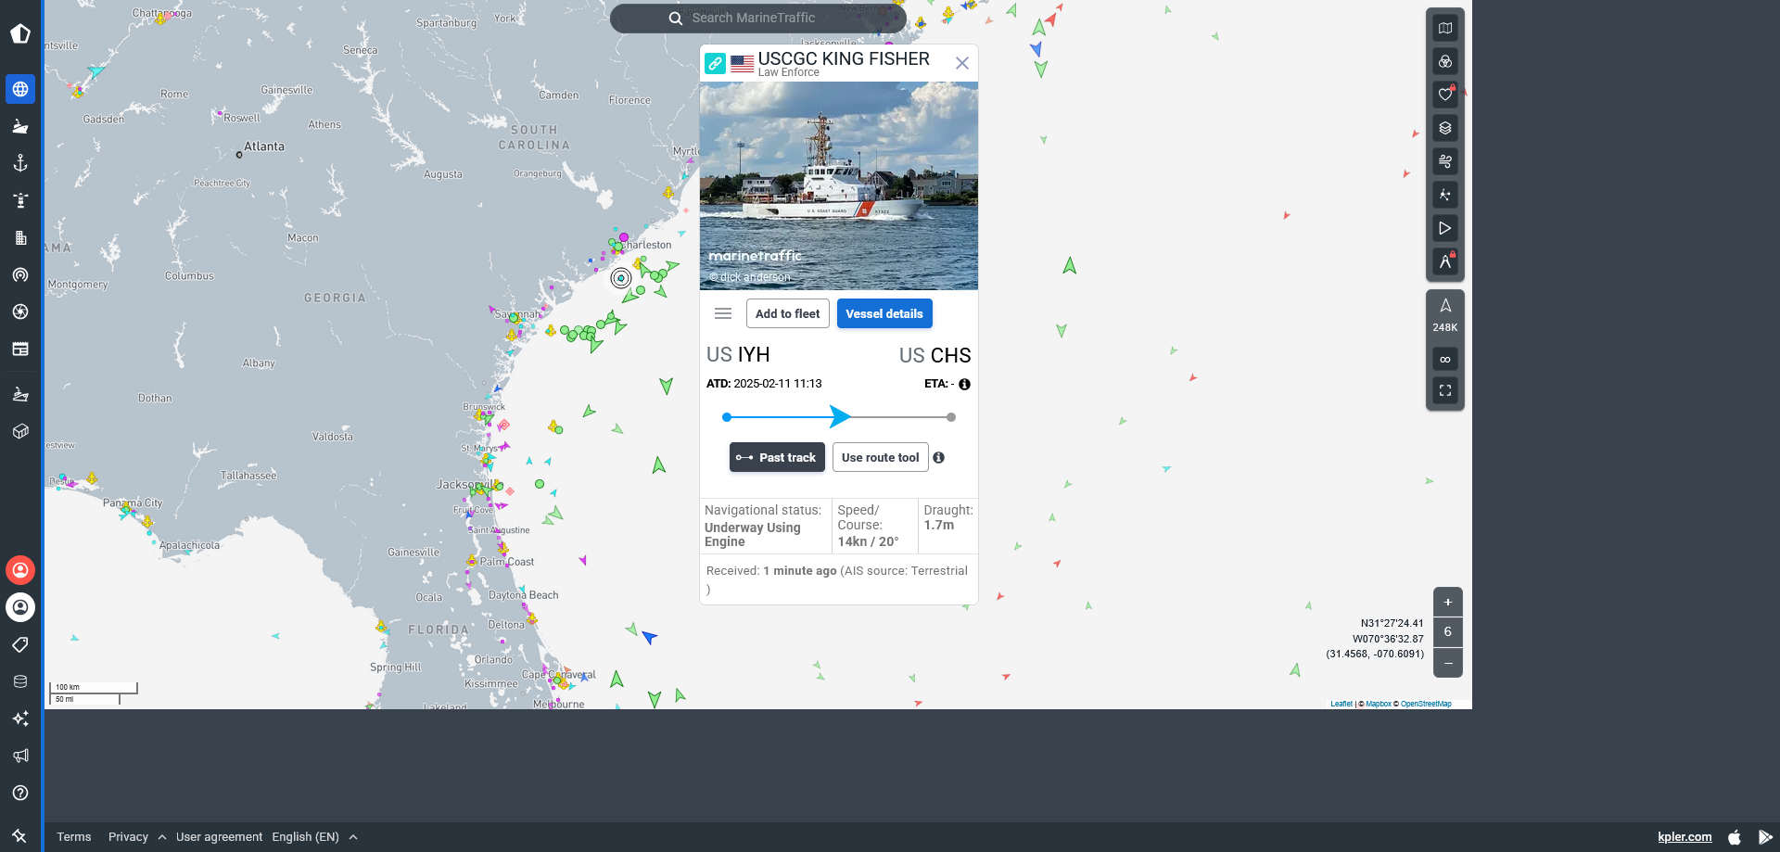Open the announcements megaphone icon
This screenshot has height=852, width=1780.
[x=20, y=756]
